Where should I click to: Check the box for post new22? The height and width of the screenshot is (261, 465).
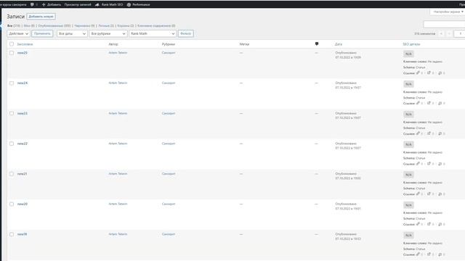coord(12,144)
